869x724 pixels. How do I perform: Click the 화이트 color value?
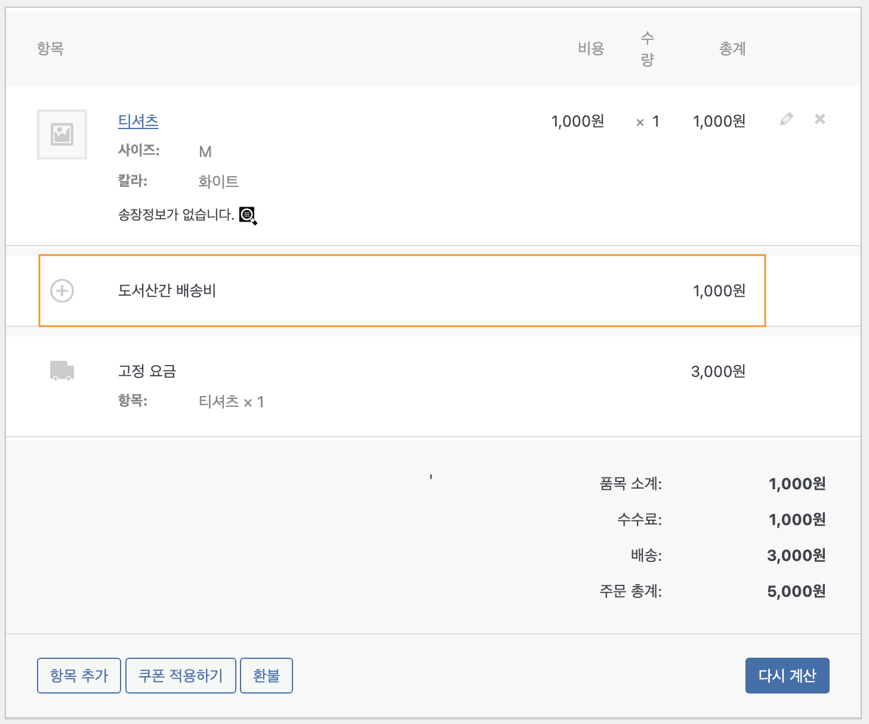pos(218,182)
